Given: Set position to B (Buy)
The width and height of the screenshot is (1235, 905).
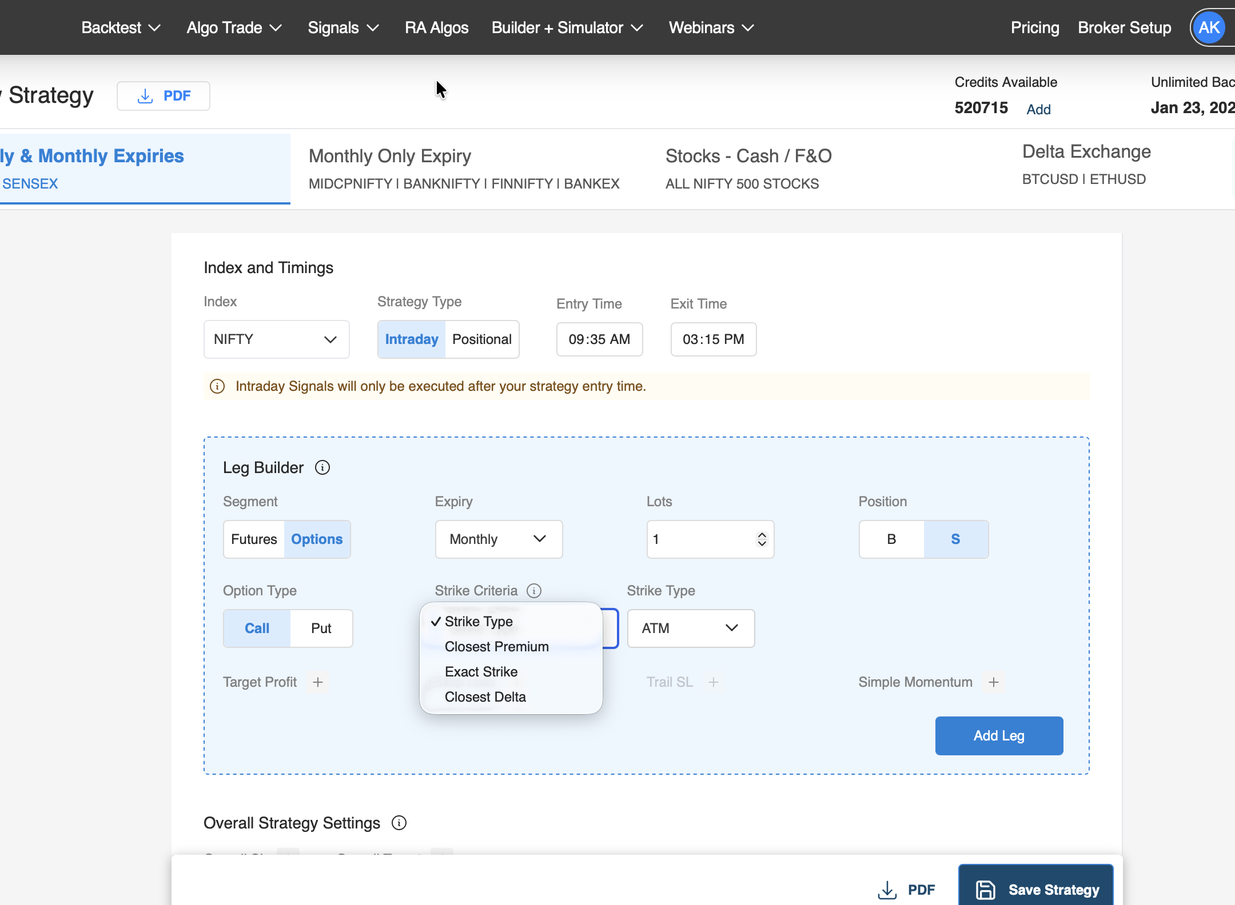Looking at the screenshot, I should [x=891, y=539].
